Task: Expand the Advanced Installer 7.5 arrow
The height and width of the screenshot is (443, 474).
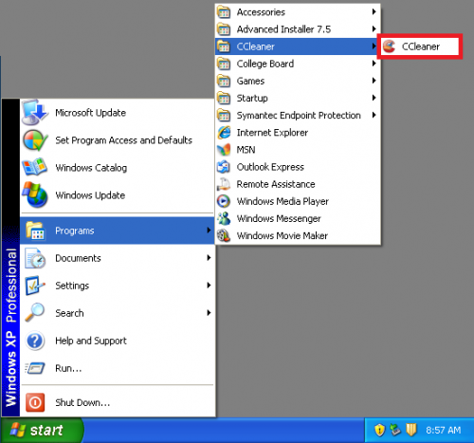Action: tap(374, 29)
